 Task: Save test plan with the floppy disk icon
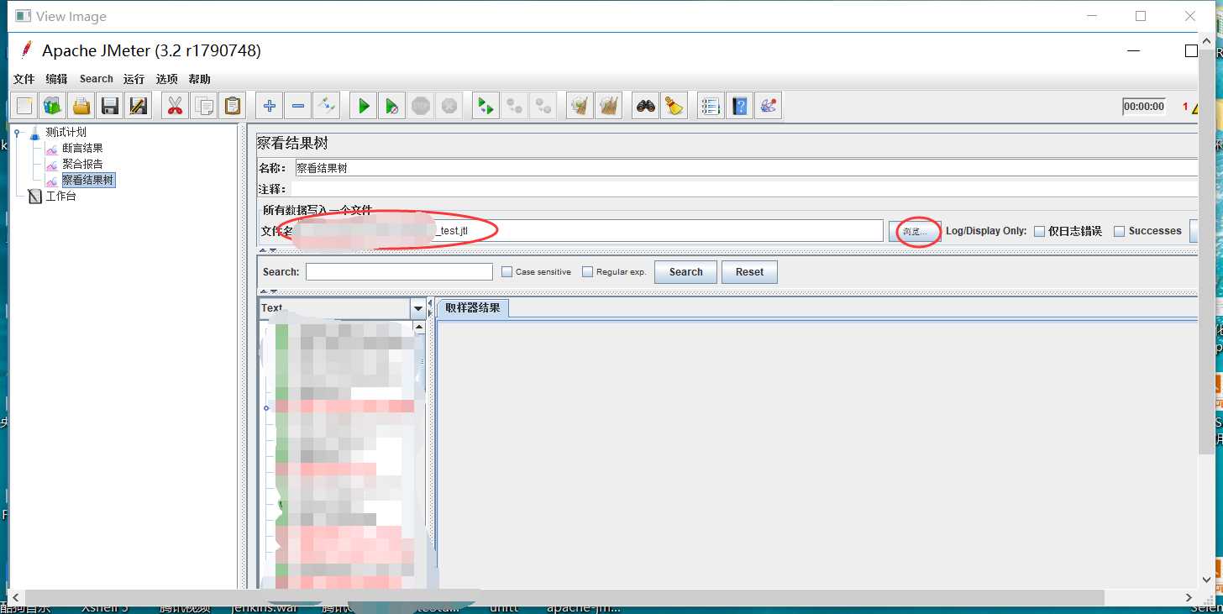coord(110,106)
